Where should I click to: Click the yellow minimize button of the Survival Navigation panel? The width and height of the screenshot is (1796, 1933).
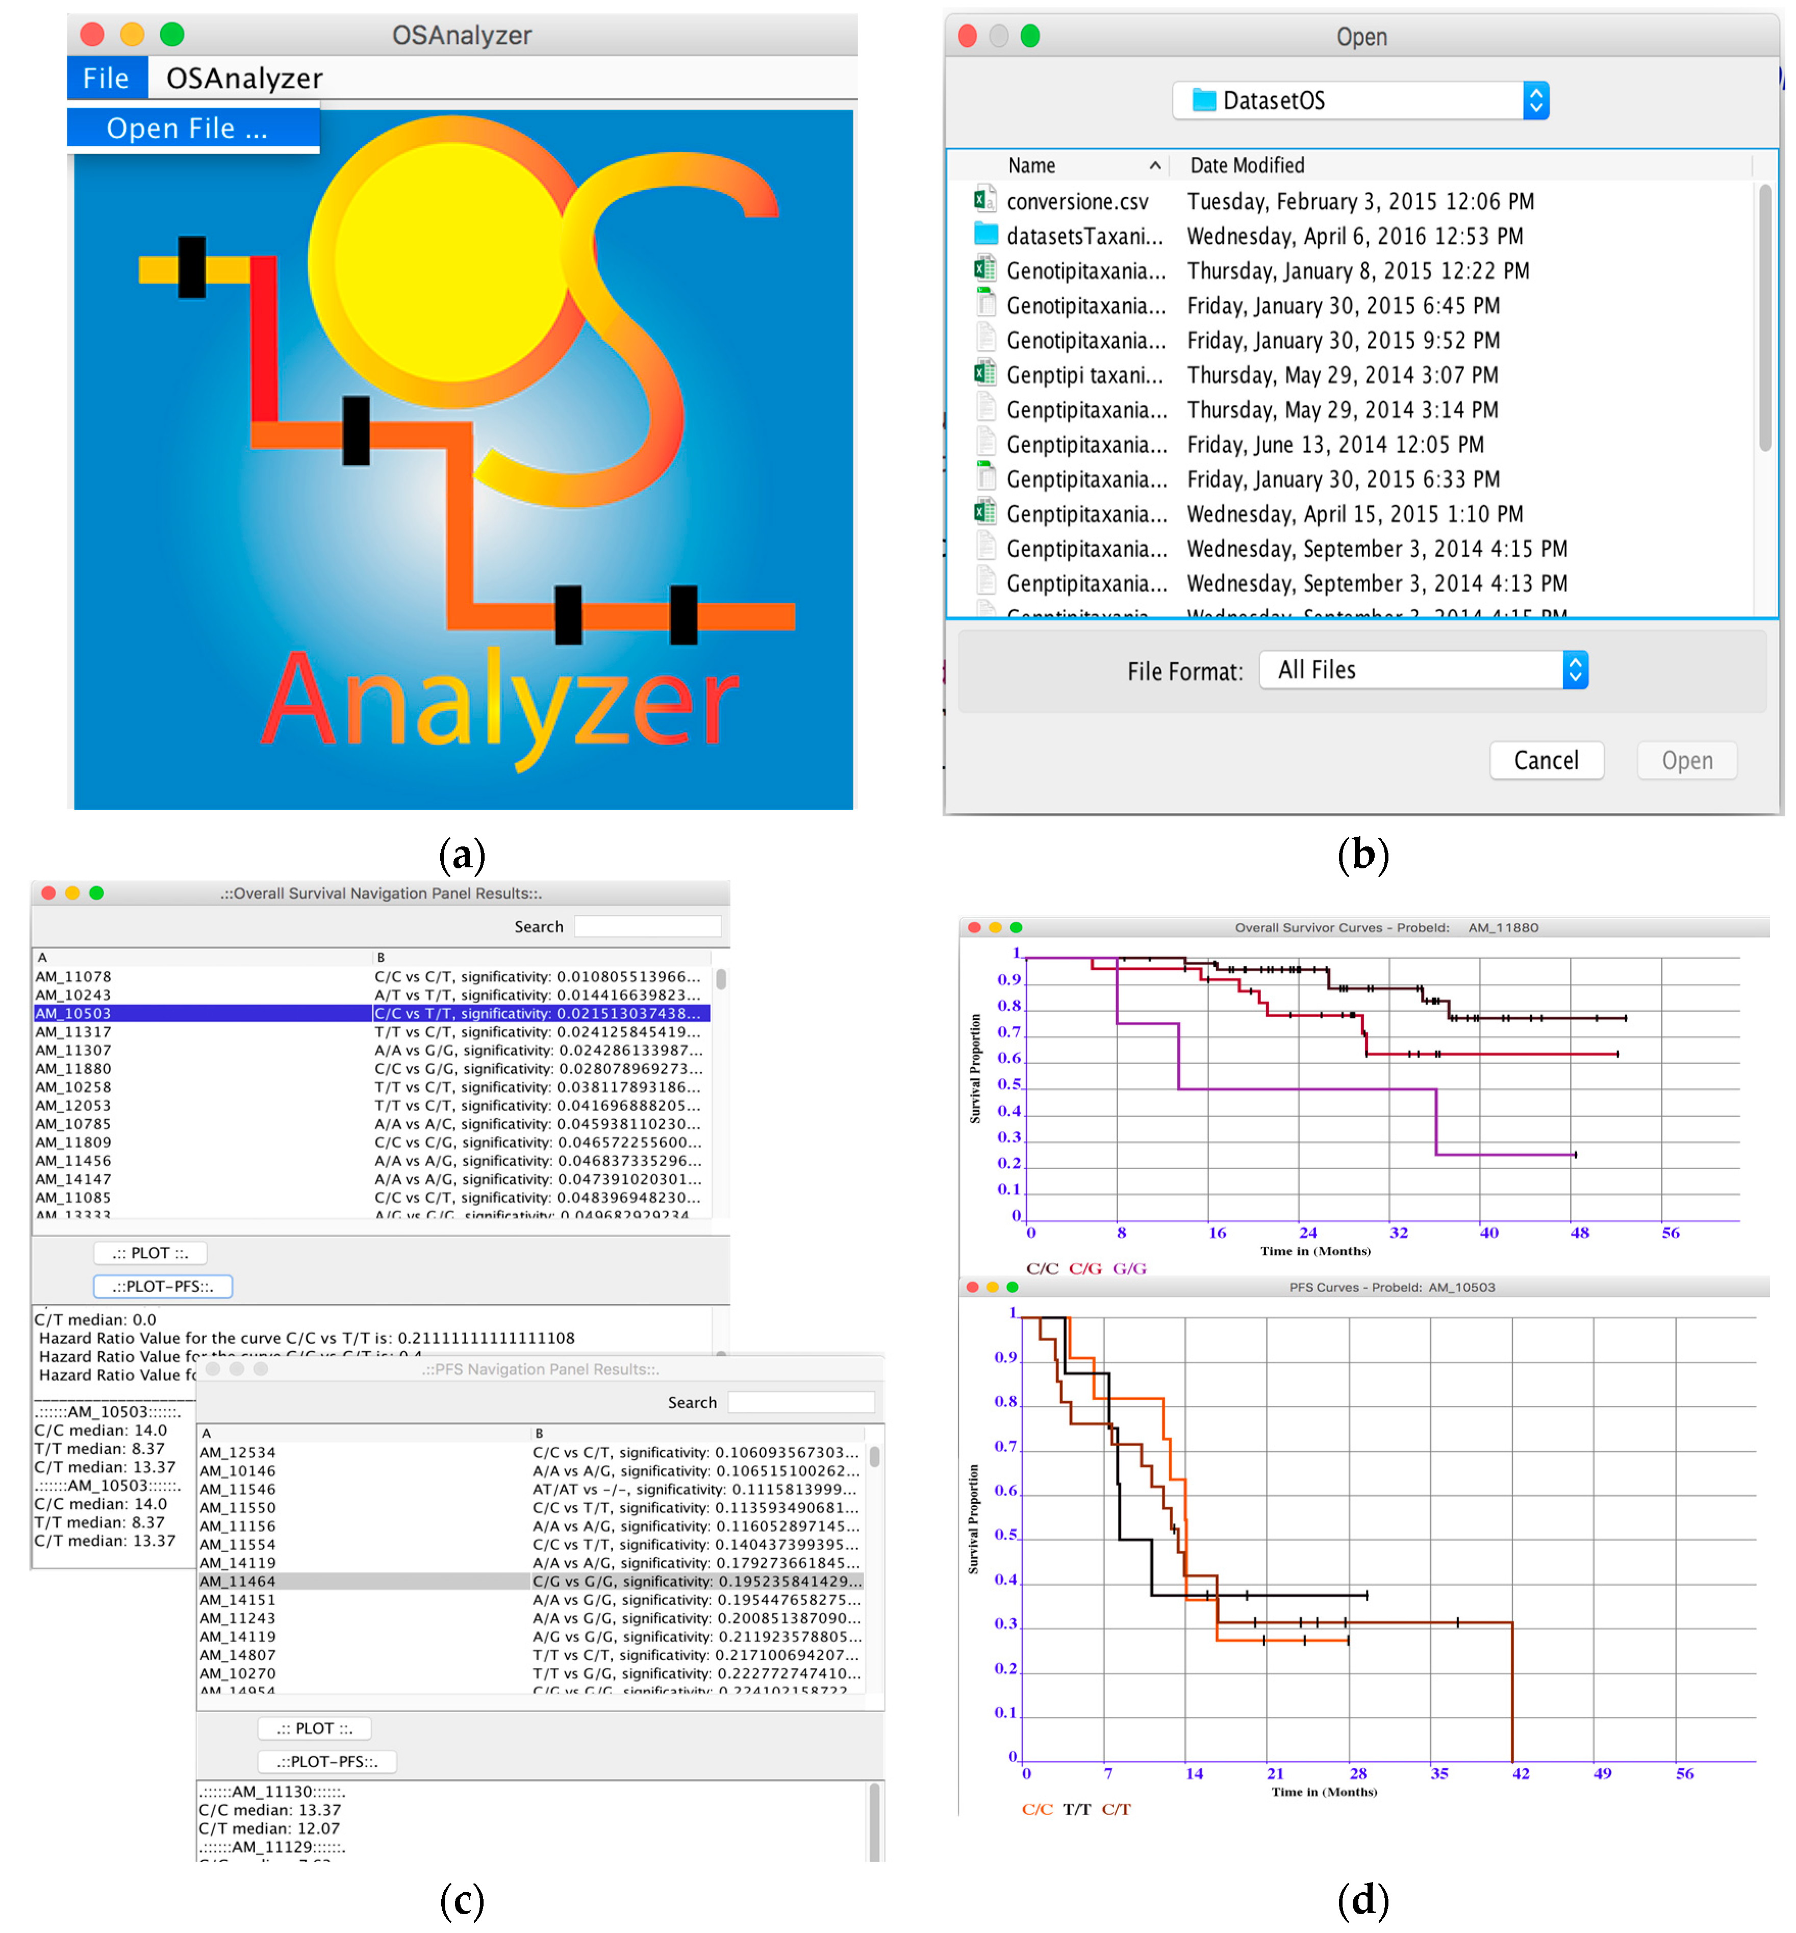point(73,893)
